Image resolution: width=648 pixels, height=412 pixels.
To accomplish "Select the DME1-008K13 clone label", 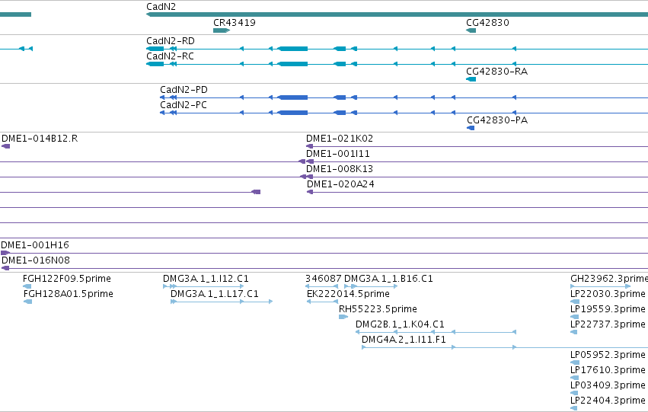I will pos(340,169).
